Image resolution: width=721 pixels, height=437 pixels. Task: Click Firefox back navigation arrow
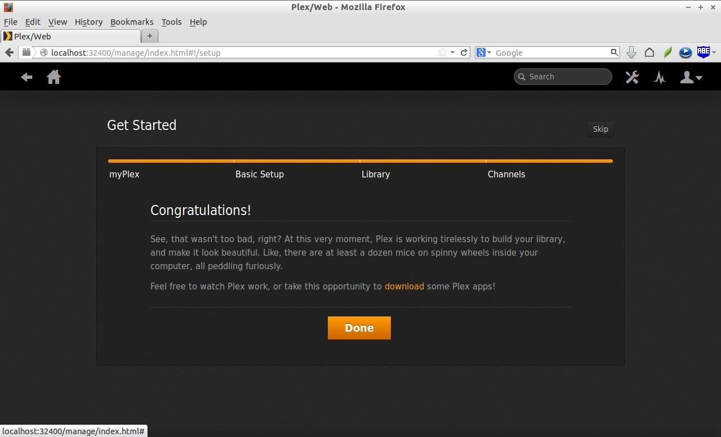[9, 52]
